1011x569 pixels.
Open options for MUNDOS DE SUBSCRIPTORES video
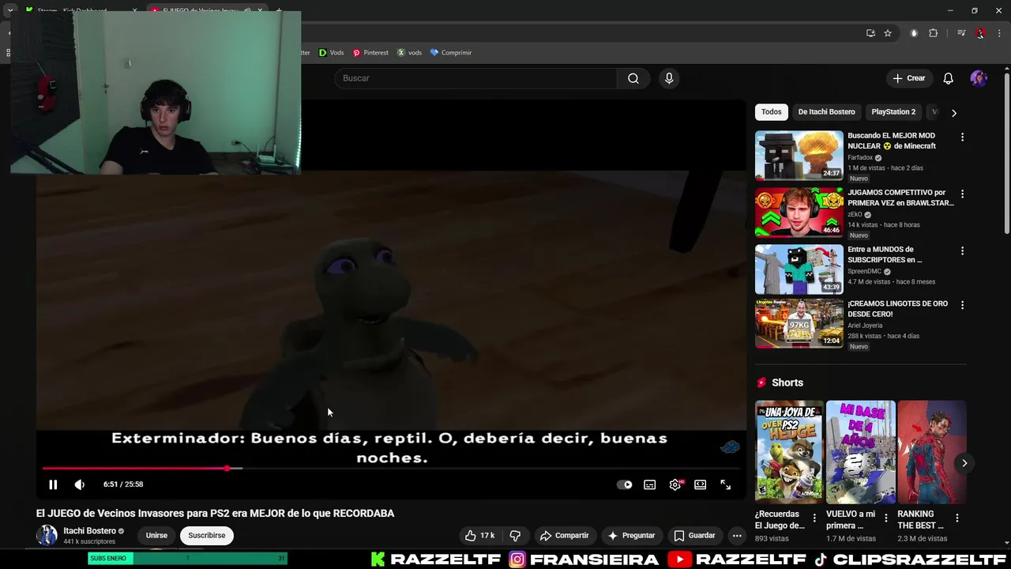coord(962,251)
